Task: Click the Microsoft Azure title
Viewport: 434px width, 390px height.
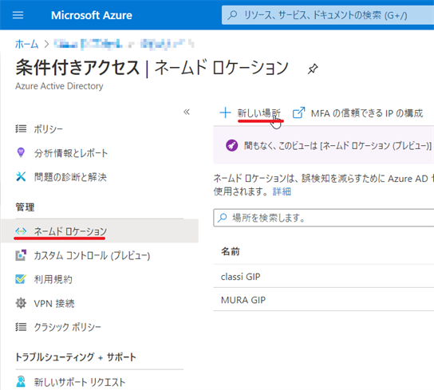Action: click(x=92, y=15)
